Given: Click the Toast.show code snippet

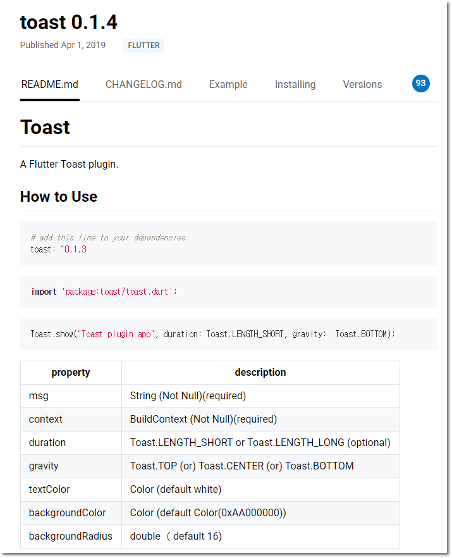Looking at the screenshot, I should [212, 334].
